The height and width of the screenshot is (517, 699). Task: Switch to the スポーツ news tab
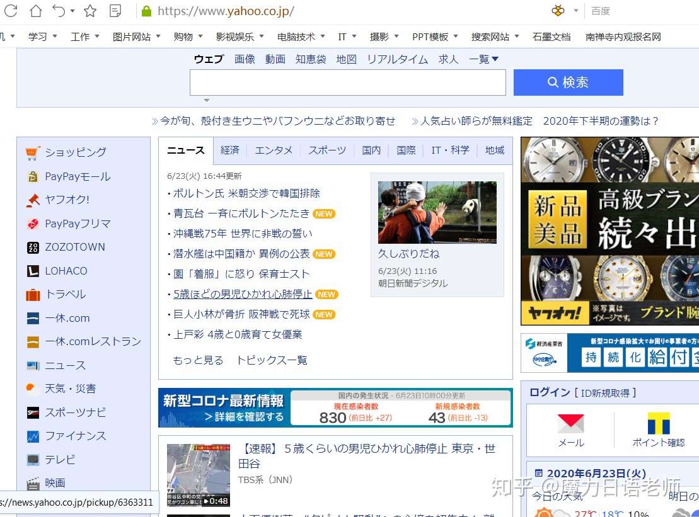coord(326,151)
